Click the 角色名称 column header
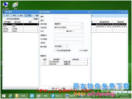This screenshot has height=99, width=132. point(76,60)
